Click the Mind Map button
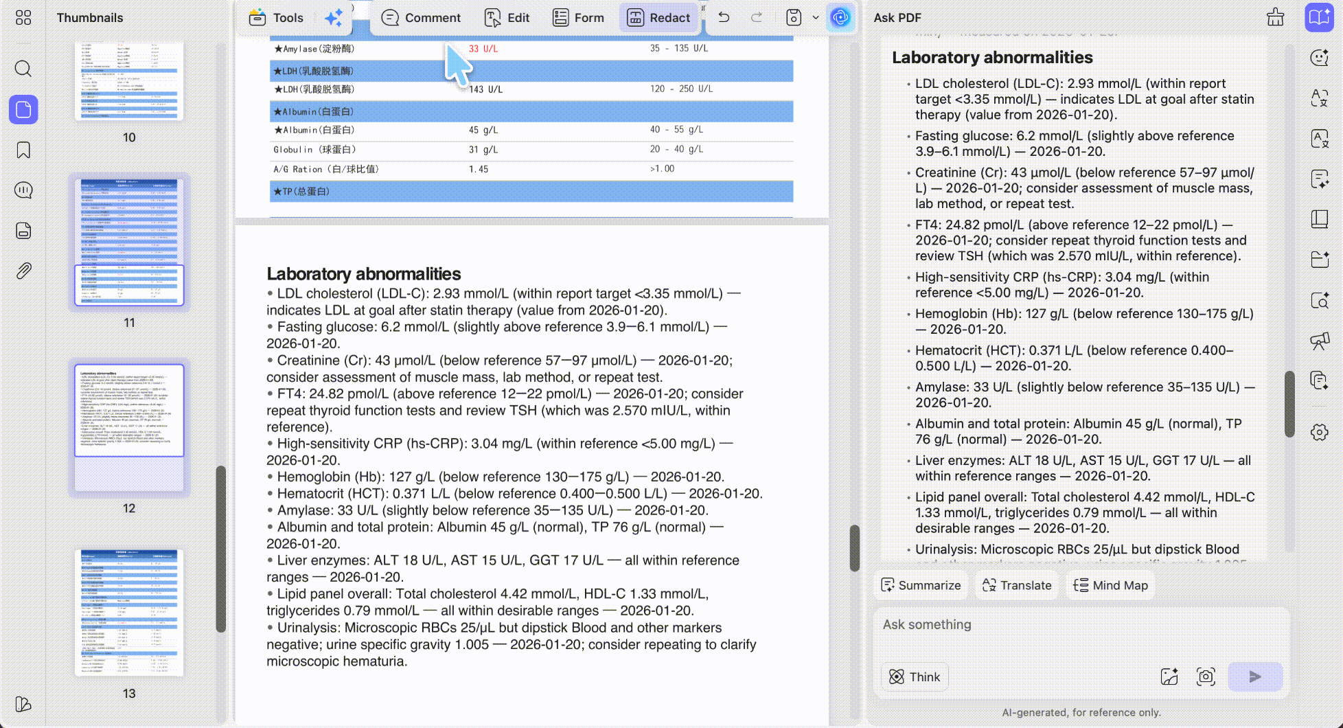The width and height of the screenshot is (1343, 728). click(1110, 585)
